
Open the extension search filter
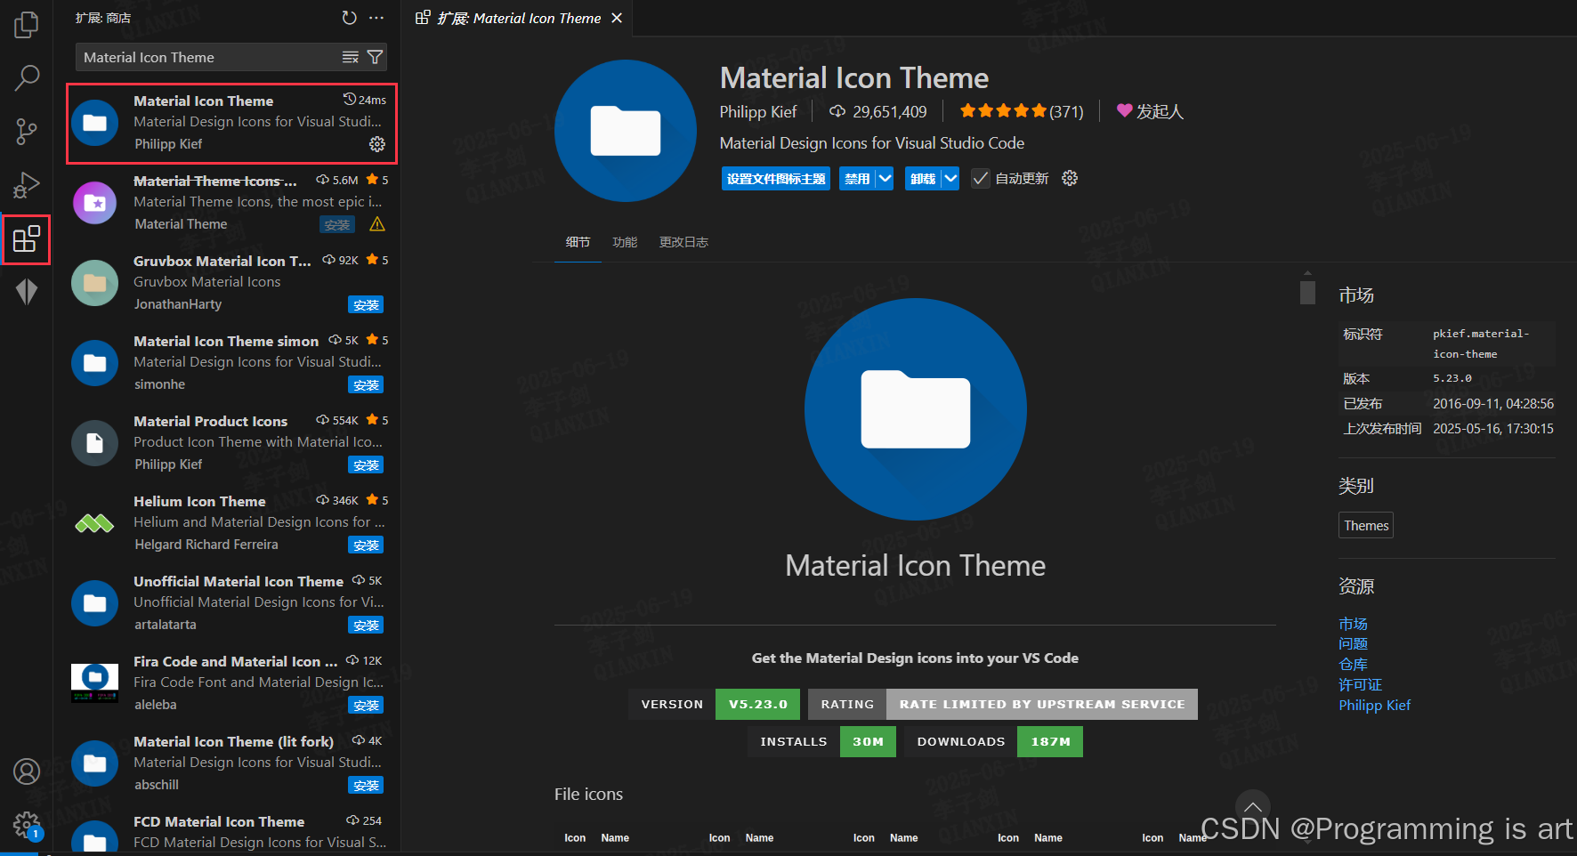click(x=376, y=57)
